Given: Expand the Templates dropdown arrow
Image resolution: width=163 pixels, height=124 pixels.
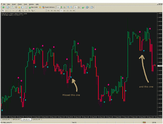Looking at the screenshot, I should click(x=93, y=7).
